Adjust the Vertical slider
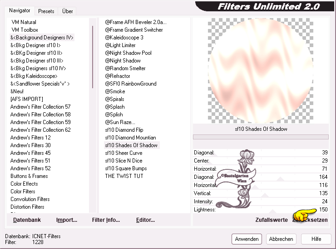The height and width of the screenshot is (249, 336). tap(261, 193)
